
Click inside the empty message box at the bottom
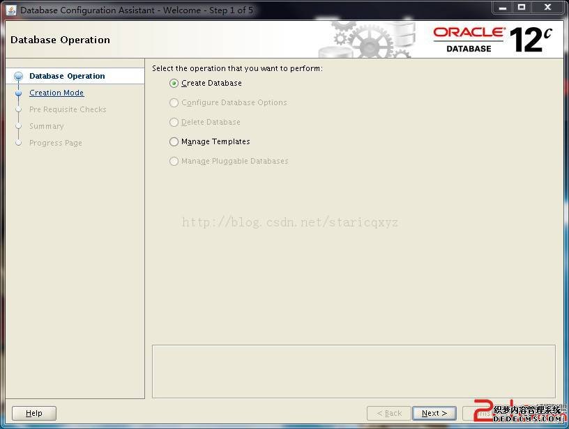pyautogui.click(x=354, y=371)
